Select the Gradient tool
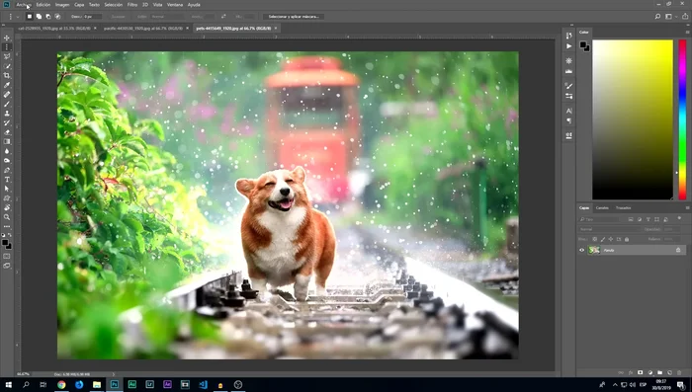This screenshot has width=692, height=392. click(7, 141)
